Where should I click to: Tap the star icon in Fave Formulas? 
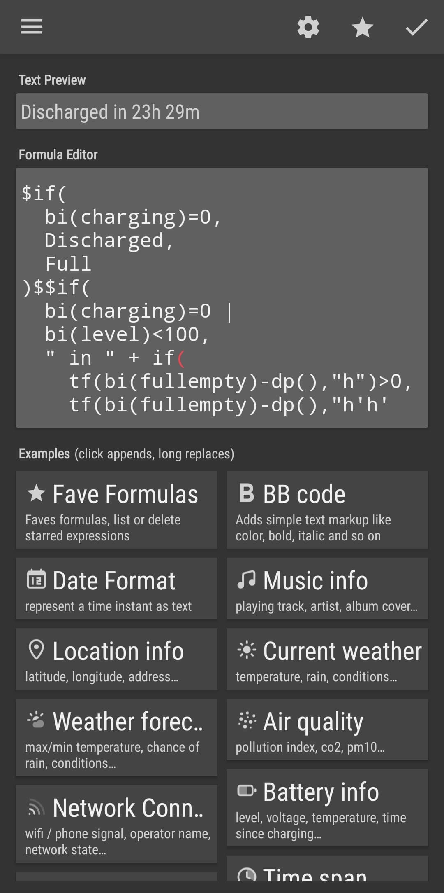(36, 493)
